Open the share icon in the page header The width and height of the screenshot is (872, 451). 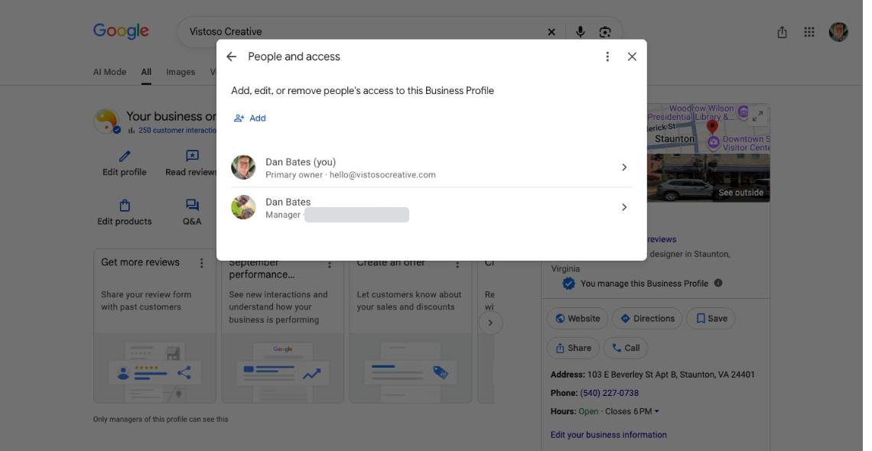782,32
